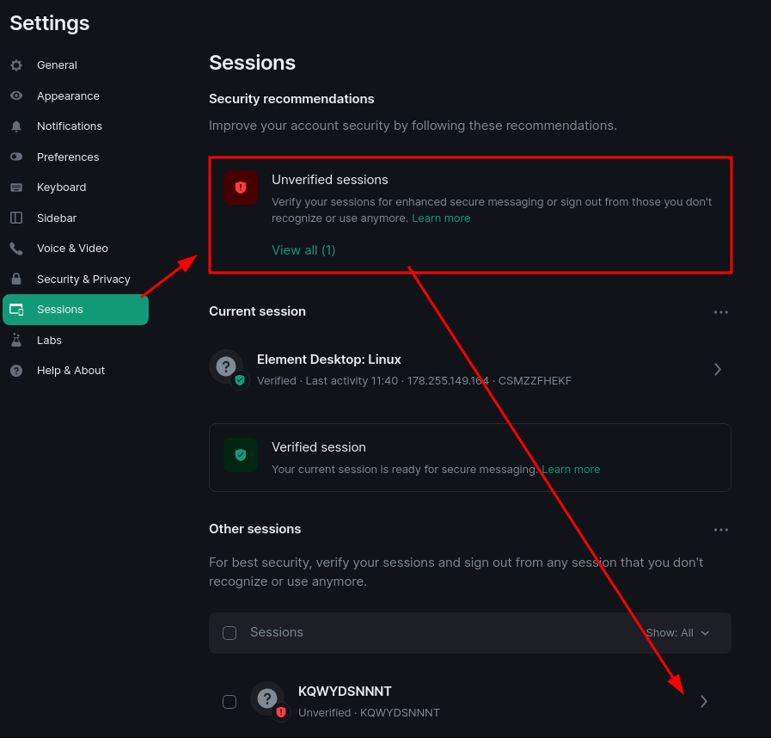
Task: Click the Notifications bell icon
Action: tap(16, 126)
